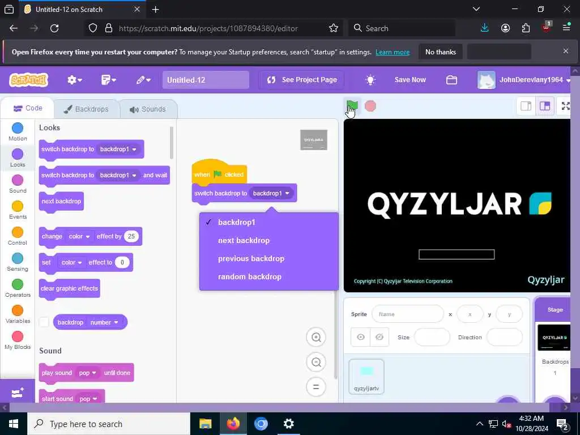Zoom in the code workspace
This screenshot has height=435, width=580.
[x=316, y=338]
